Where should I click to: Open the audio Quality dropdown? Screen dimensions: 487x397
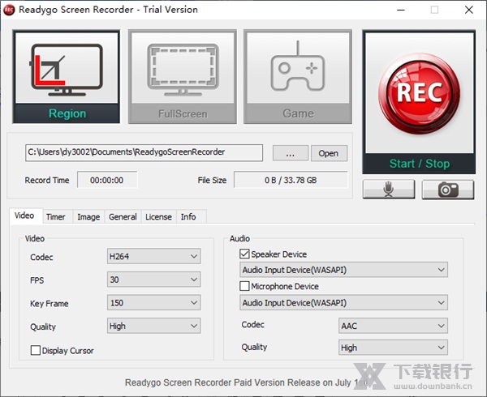click(393, 348)
